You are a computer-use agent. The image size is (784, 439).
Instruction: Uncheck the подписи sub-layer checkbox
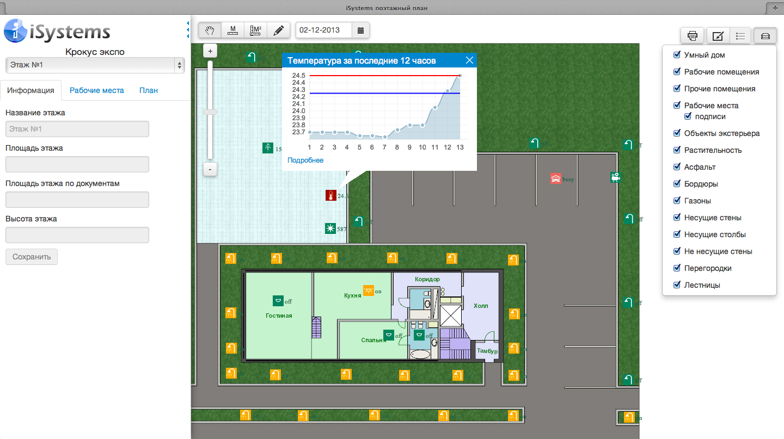coord(688,116)
